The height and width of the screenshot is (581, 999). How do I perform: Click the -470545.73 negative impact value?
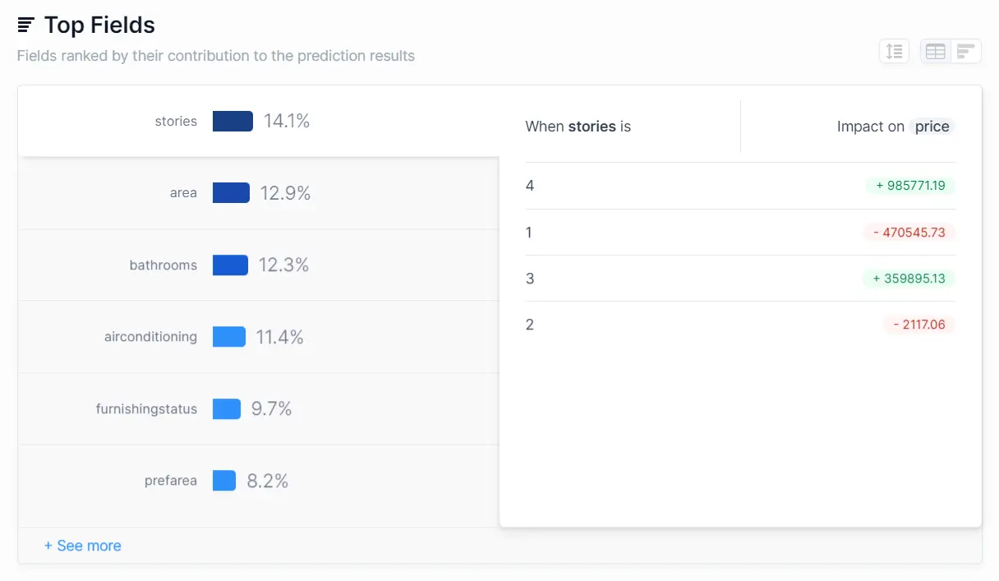pyautogui.click(x=909, y=233)
